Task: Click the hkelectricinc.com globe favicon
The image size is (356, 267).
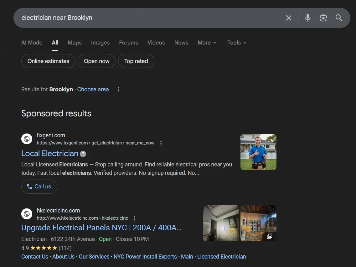Action: tap(27, 214)
